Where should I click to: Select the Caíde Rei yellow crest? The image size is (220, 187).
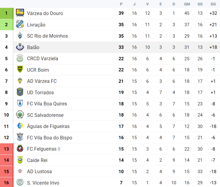point(20,160)
